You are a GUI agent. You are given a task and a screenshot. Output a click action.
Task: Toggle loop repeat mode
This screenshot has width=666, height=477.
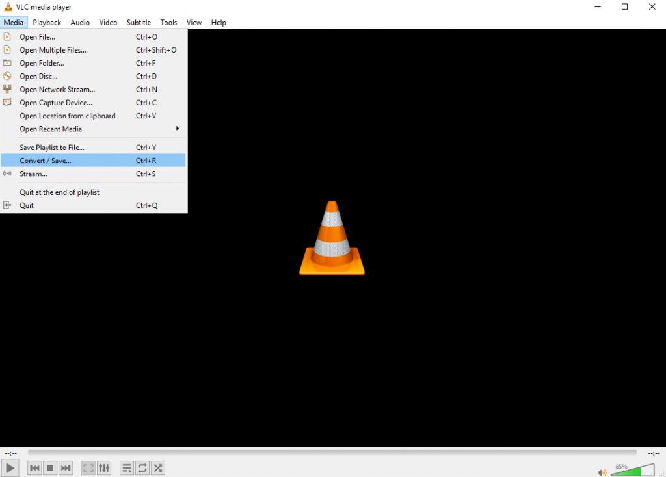point(142,468)
